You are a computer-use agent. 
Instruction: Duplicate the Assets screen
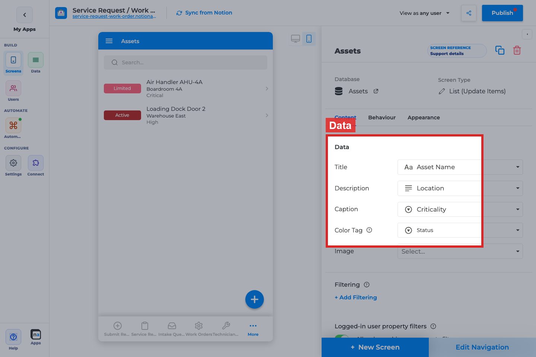[500, 50]
